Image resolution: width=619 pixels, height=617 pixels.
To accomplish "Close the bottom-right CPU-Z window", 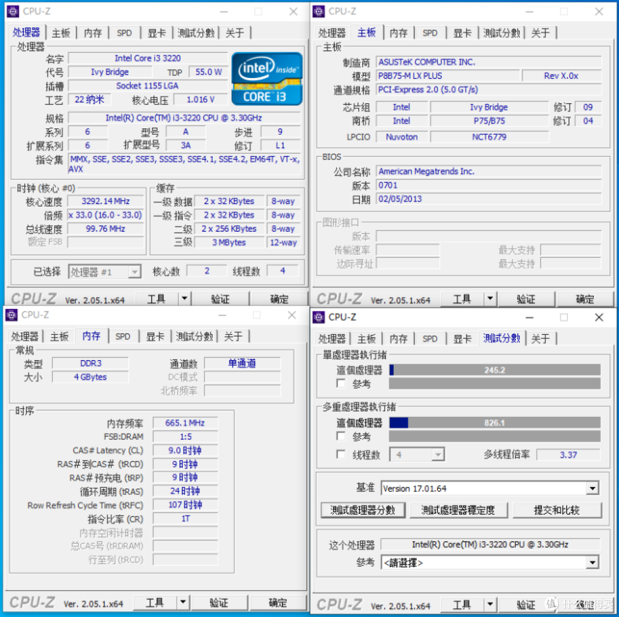I will point(599,317).
